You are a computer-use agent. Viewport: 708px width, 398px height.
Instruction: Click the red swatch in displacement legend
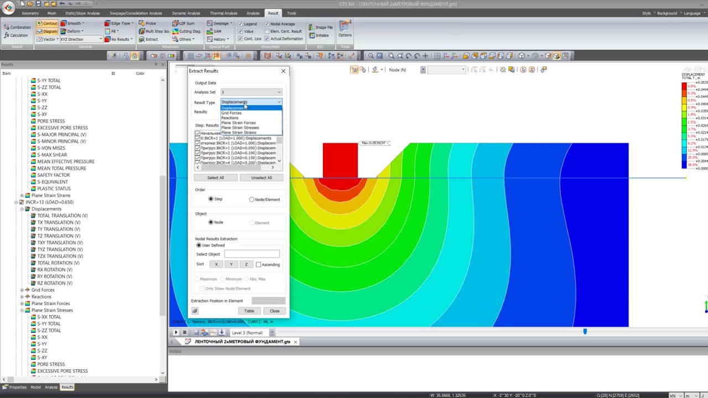[x=684, y=87]
